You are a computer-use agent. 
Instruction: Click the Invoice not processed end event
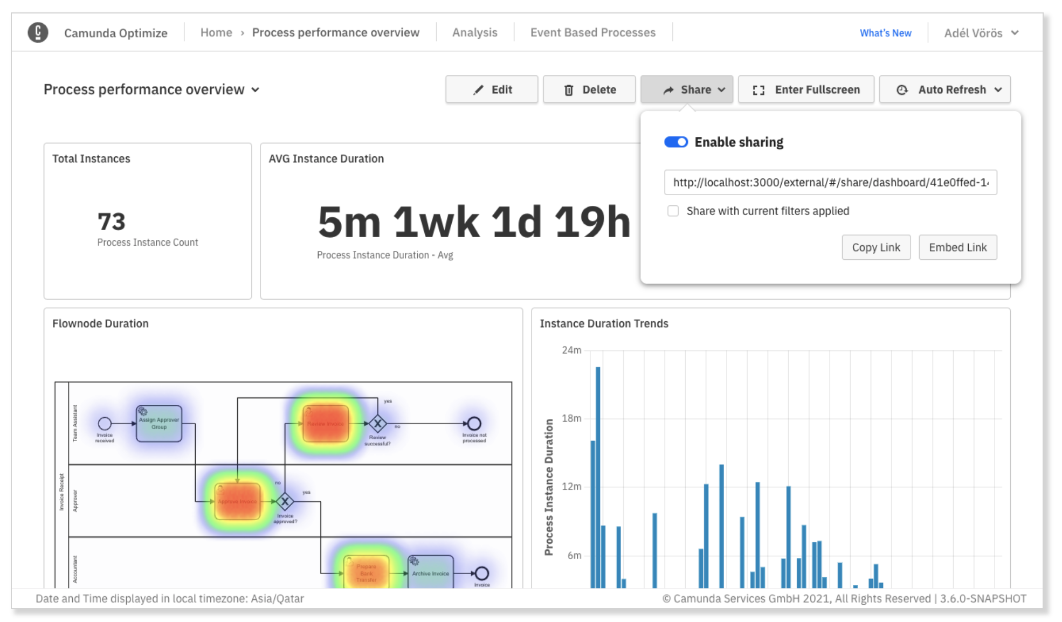[x=474, y=424]
